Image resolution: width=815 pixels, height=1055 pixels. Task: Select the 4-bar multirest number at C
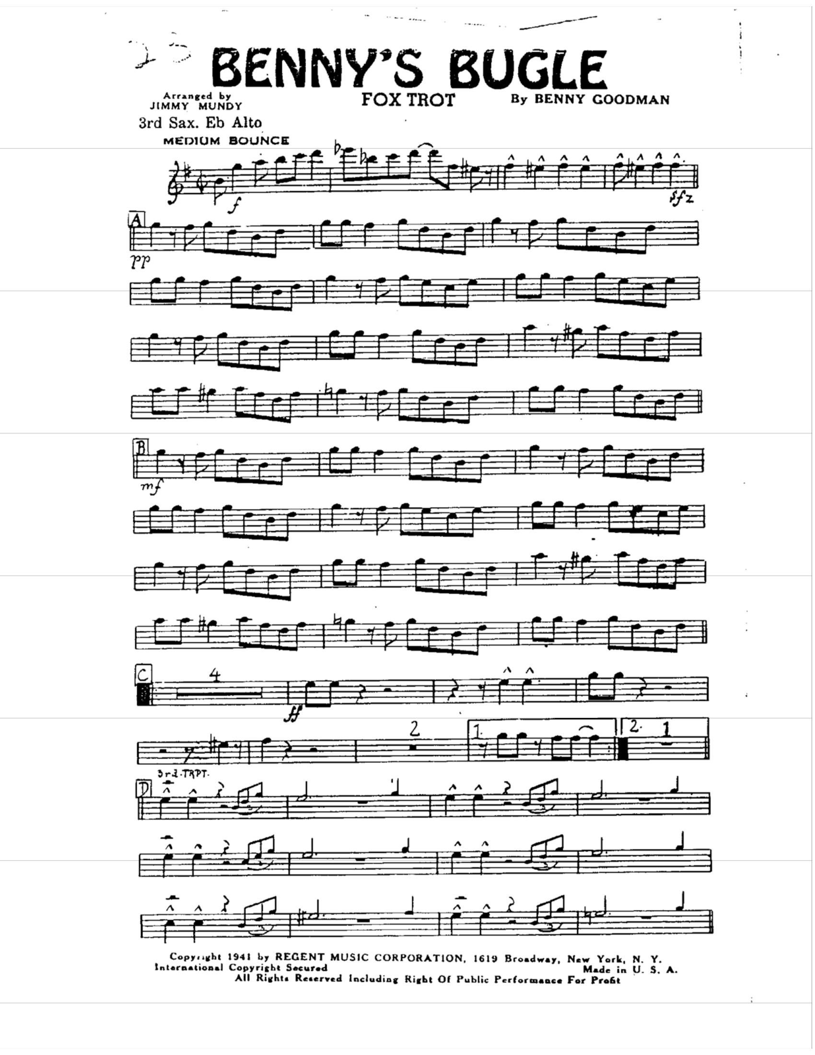(216, 675)
